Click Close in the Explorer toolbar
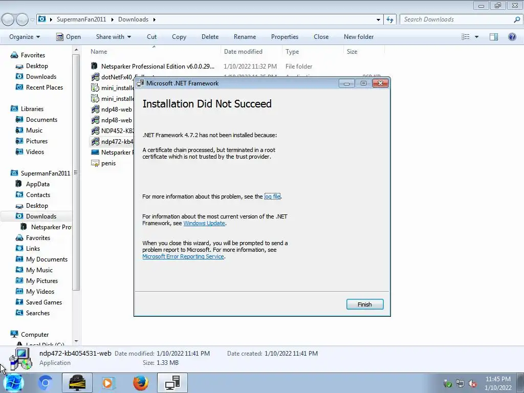This screenshot has width=524, height=393. (x=321, y=37)
